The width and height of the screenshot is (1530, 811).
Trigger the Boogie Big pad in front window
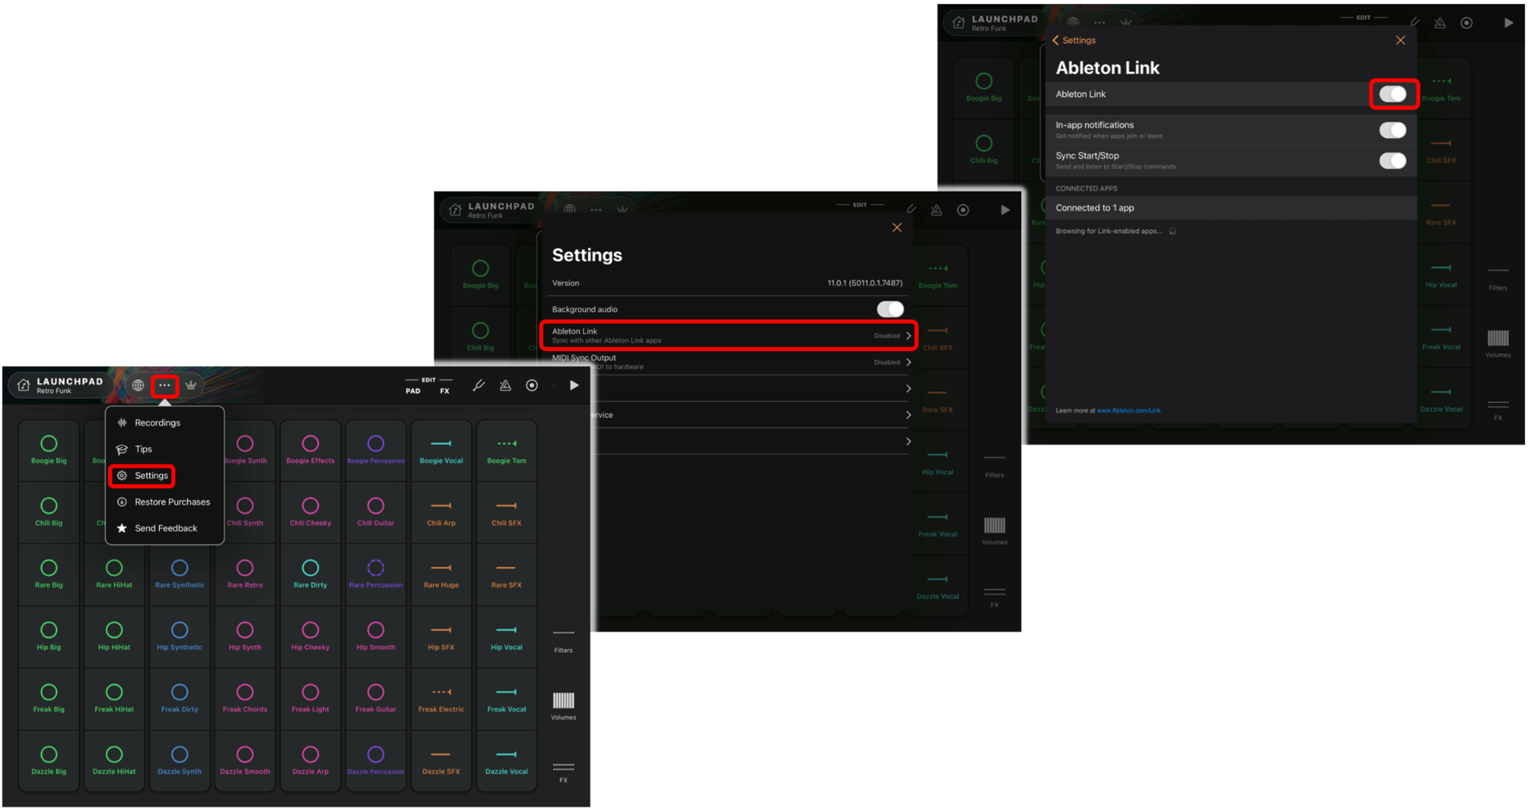[x=49, y=450]
